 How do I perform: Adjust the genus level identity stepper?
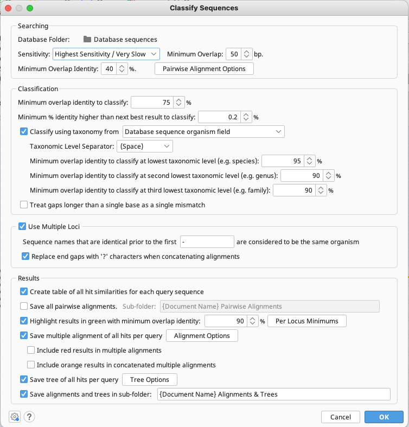[x=328, y=176]
